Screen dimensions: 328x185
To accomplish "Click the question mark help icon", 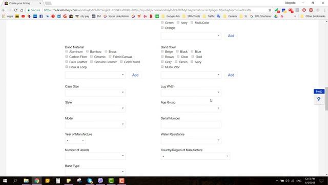I will point(319,99).
